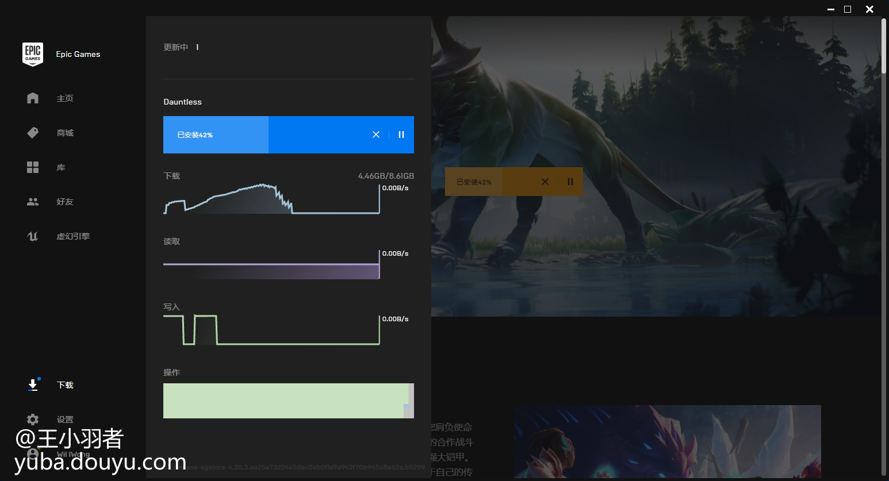Click the right-side vertical scrollbar
889x481 pixels.
point(884,46)
